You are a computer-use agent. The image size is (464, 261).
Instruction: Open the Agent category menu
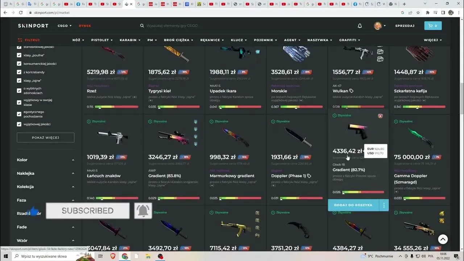coord(292,40)
